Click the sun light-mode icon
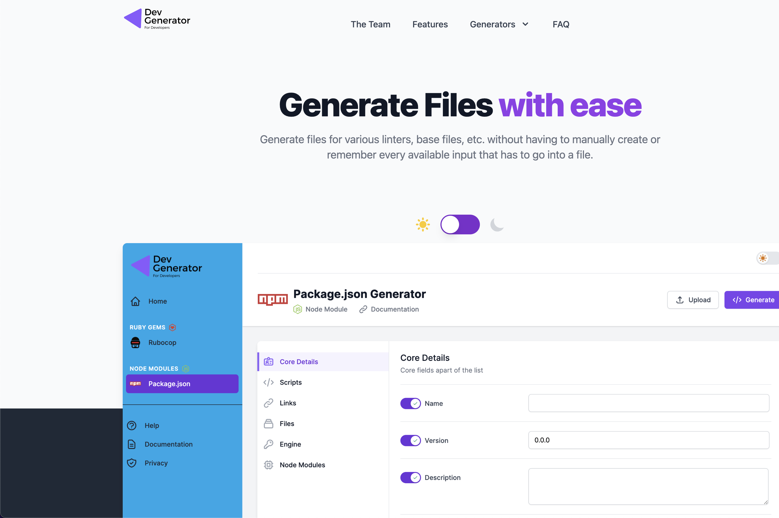 423,225
